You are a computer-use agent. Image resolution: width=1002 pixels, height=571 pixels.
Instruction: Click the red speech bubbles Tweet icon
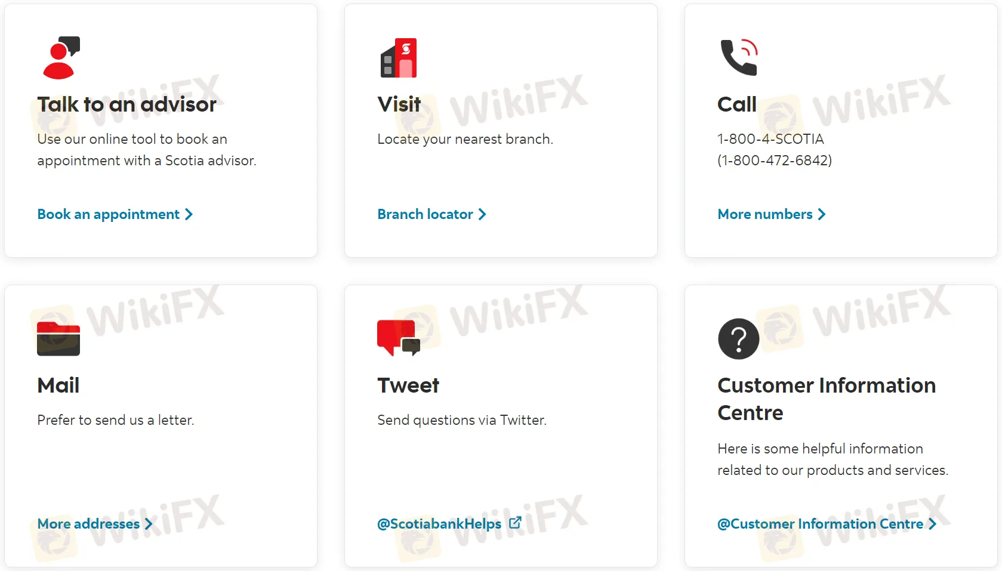coord(399,338)
